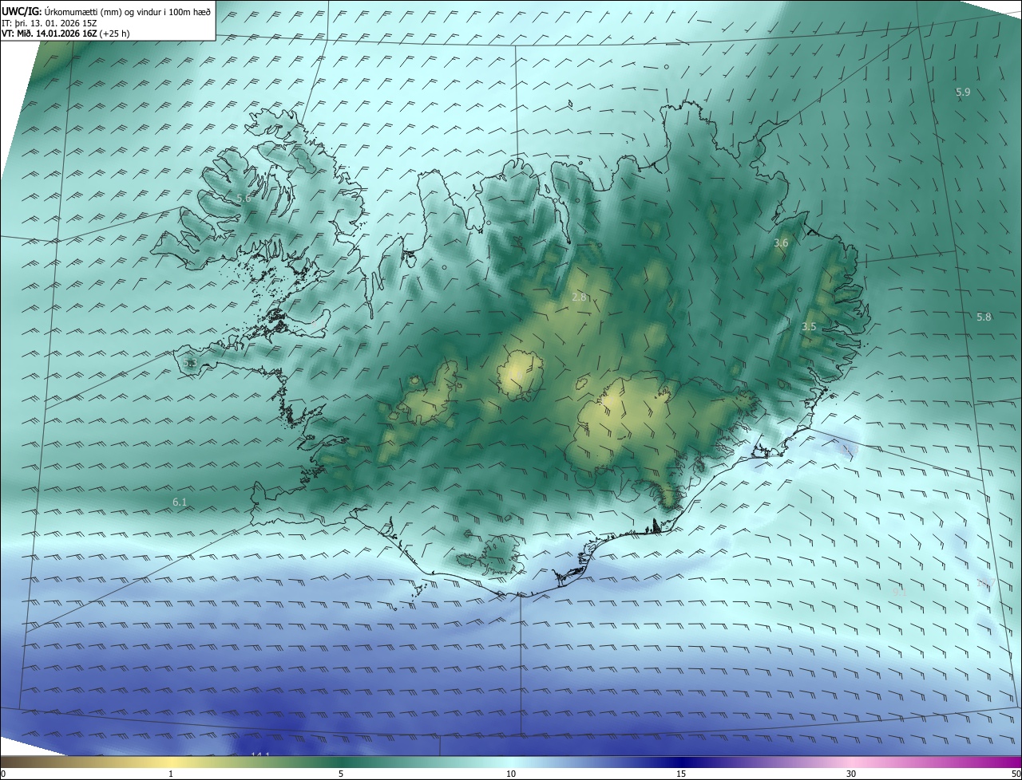Click the 15 tick on the color scale
Screen dimensions: 1022x780
[681, 774]
